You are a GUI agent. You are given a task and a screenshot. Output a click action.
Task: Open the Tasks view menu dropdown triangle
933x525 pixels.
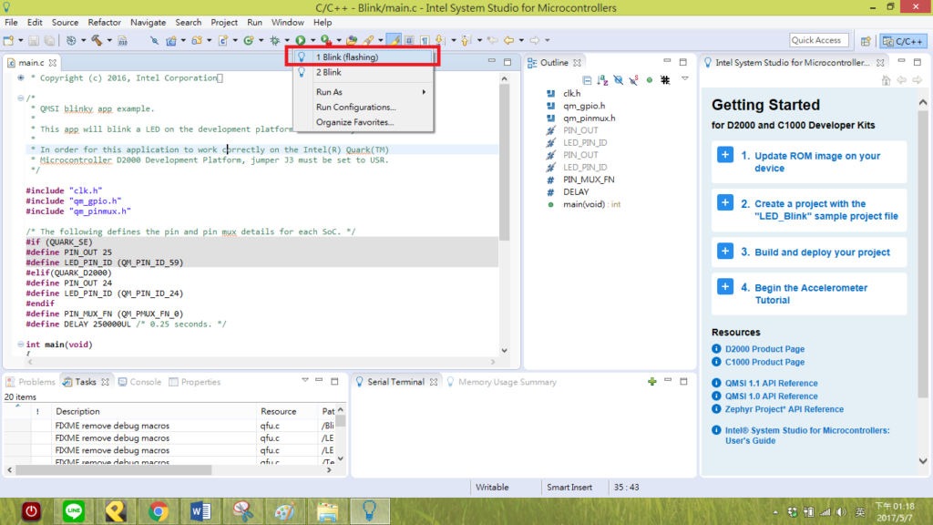[304, 381]
